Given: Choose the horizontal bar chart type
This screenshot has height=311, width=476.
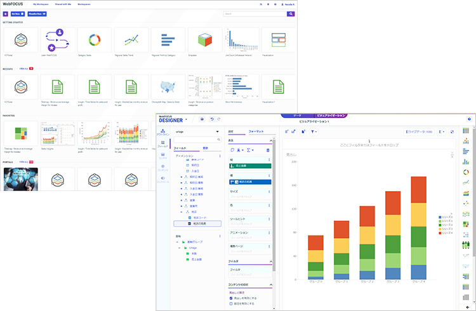Looking at the screenshot, I should click(x=466, y=151).
